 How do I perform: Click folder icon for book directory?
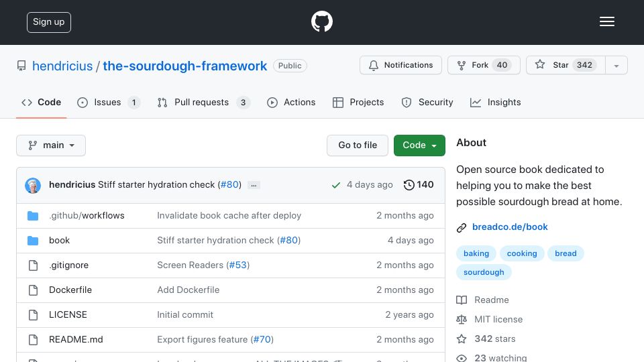[33, 241]
